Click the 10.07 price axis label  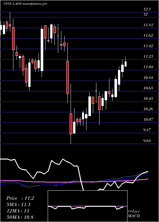148,120
